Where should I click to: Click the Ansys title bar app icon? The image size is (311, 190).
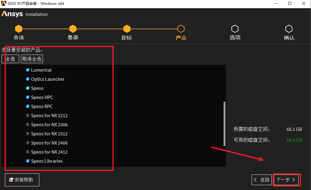[x=4, y=3]
